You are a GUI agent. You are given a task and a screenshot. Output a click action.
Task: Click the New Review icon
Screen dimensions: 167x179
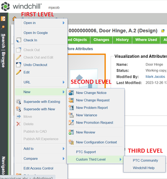point(71,132)
